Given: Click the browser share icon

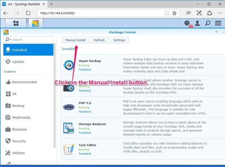Looking at the screenshot, I should coord(210,13).
